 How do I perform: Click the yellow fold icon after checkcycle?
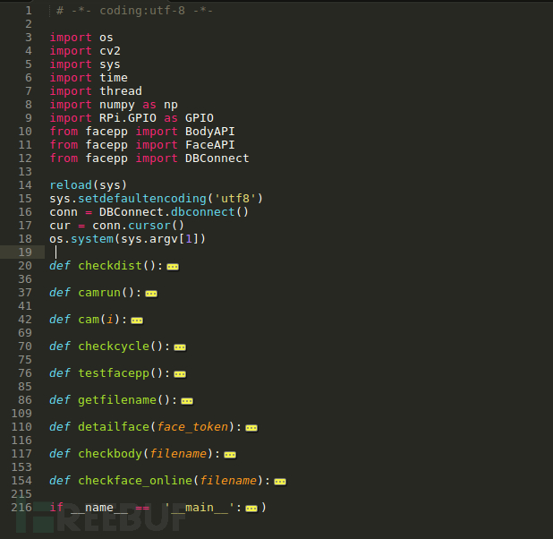(x=179, y=347)
